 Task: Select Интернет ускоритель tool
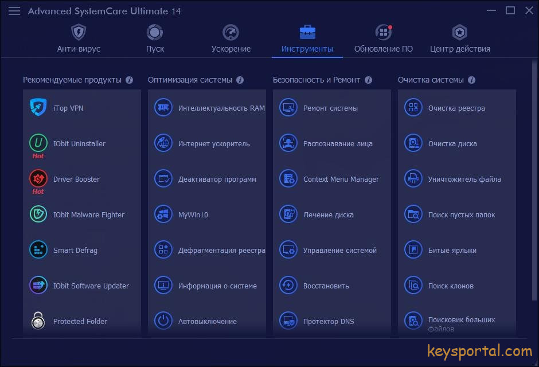pyautogui.click(x=213, y=143)
